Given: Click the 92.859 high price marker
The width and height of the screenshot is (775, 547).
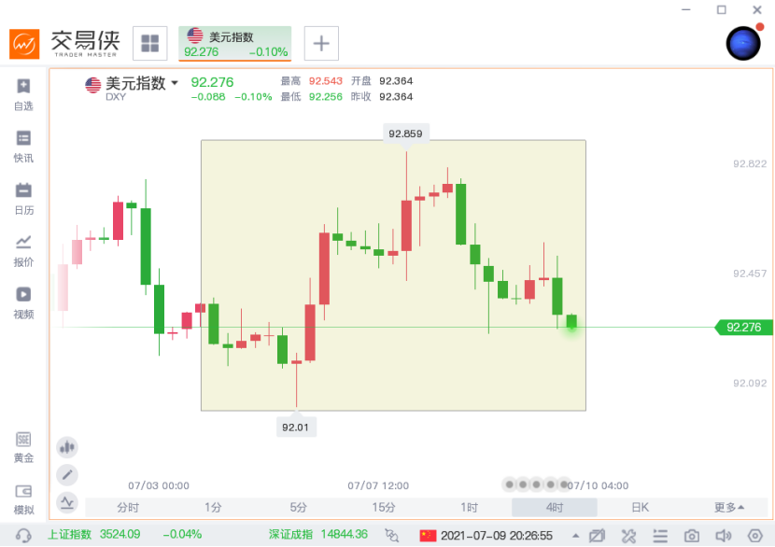Looking at the screenshot, I should (x=405, y=133).
